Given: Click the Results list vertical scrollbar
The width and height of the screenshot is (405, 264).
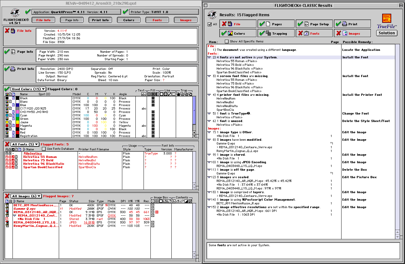Looking at the screenshot, I should point(397,141).
